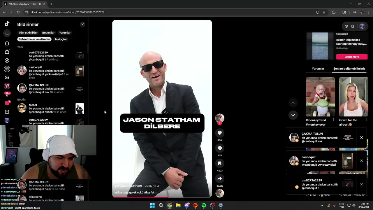The width and height of the screenshot is (373, 210).
Task: Open canbequit yw9cuw9jdjwf mention notification
Action: click(51, 72)
